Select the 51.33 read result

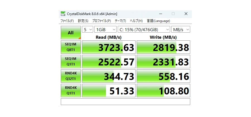[x=109, y=91]
